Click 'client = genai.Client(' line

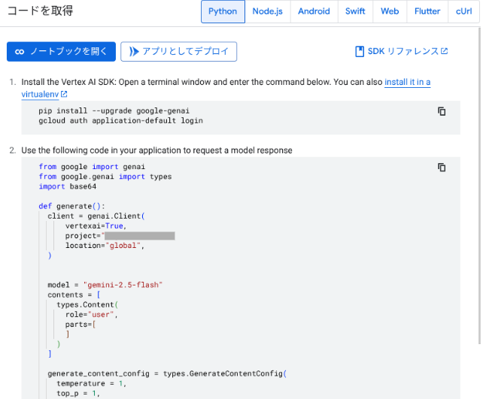[96, 216]
